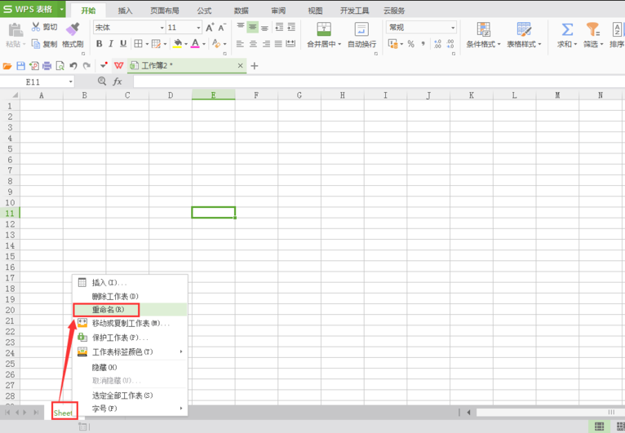Click the Cut scissors icon

(36, 27)
